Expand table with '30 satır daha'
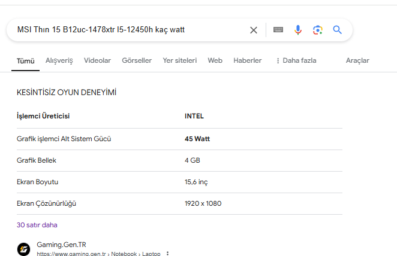Image resolution: width=397 pixels, height=256 pixels. coord(37,225)
